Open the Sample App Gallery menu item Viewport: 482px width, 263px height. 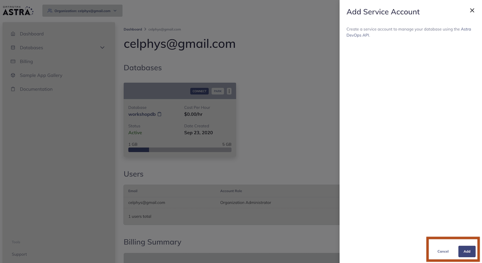[41, 76]
